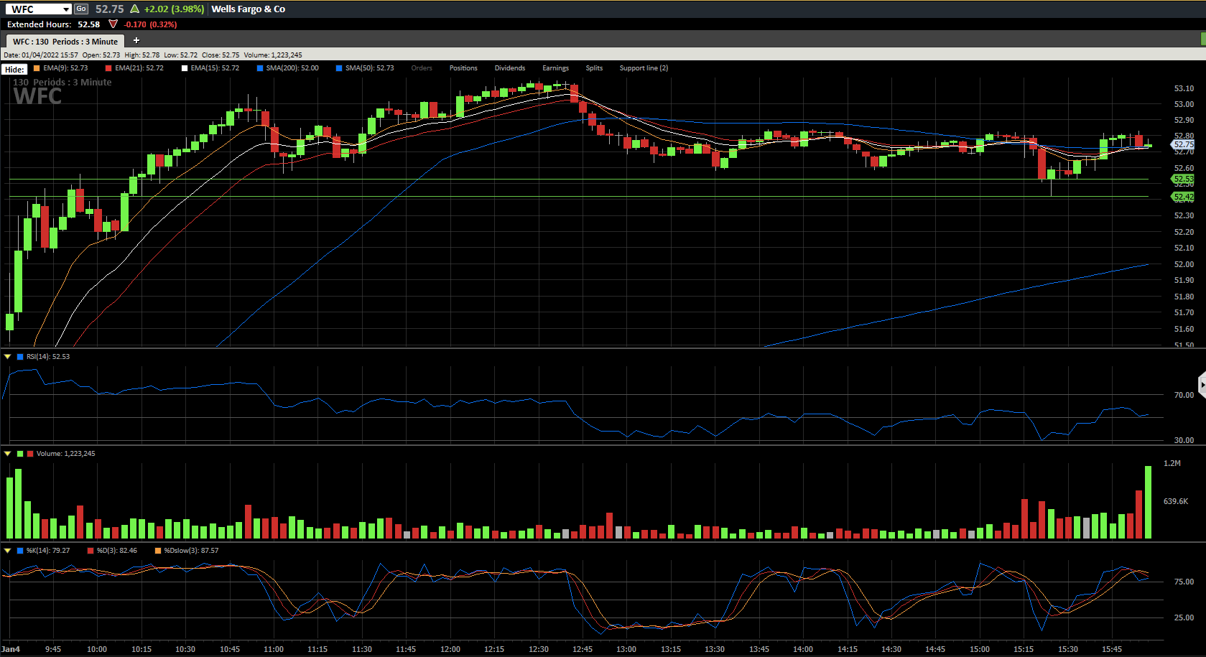1206x657 pixels.
Task: Click the blue SMA(200) color swatch
Action: [x=260, y=68]
